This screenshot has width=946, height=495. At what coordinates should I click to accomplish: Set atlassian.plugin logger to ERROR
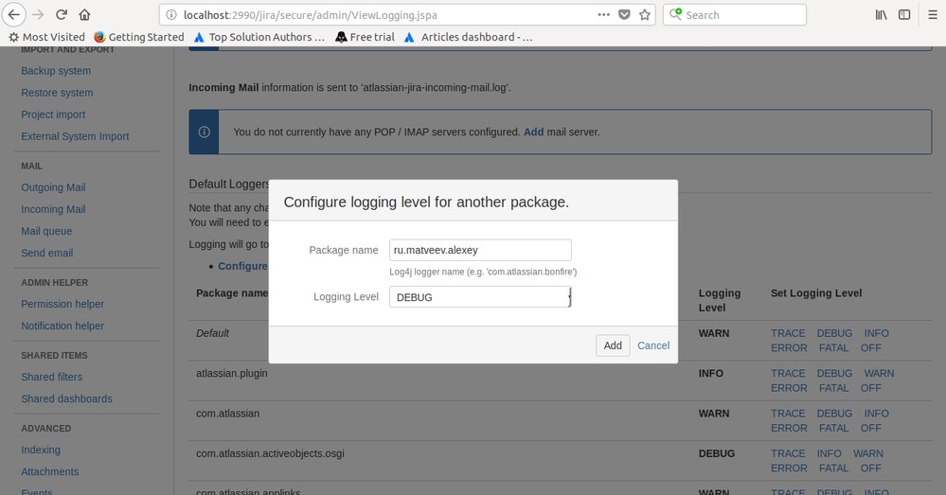789,388
